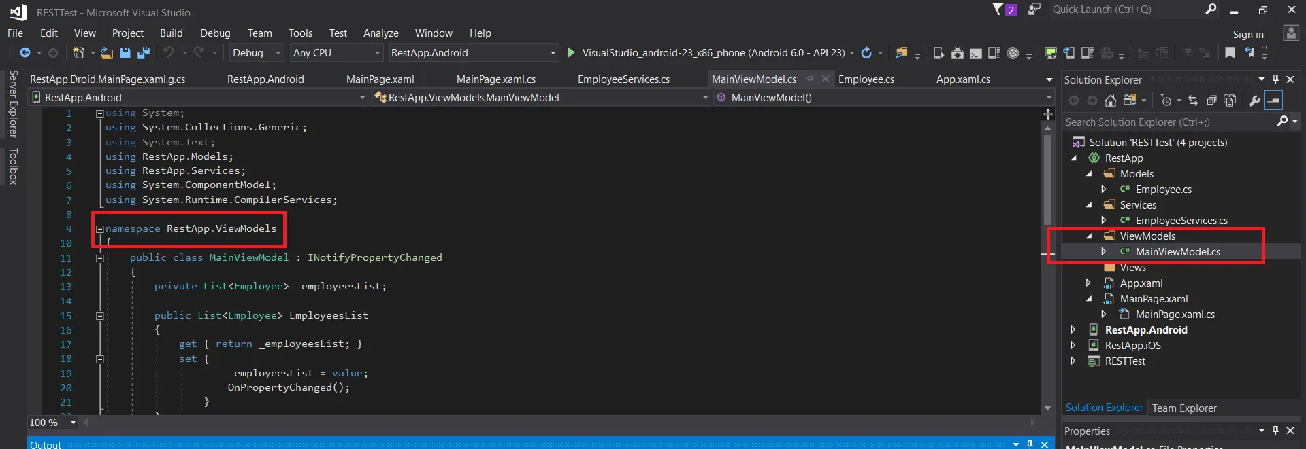The image size is (1306, 449).
Task: Collapse the using directives outlining region
Action: point(99,113)
